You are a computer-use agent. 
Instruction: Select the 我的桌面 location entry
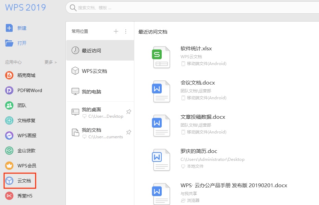click(100, 112)
